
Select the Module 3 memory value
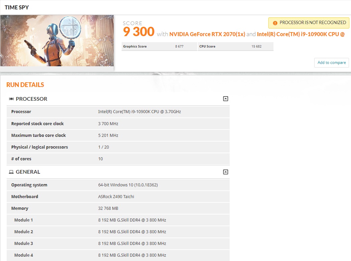click(132, 244)
